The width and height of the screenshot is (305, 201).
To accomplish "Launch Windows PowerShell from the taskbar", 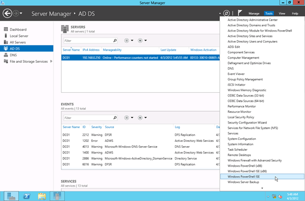I will (26, 196).
